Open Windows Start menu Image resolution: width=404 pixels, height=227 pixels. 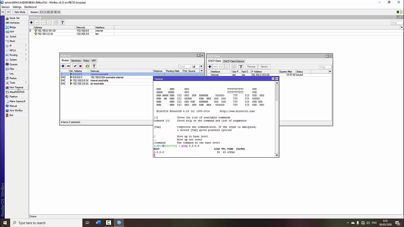(5, 223)
